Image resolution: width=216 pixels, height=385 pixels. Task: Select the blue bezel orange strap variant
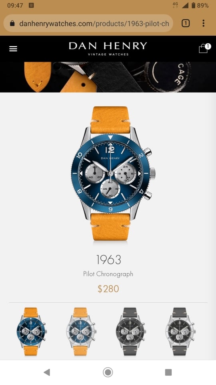coord(31,331)
